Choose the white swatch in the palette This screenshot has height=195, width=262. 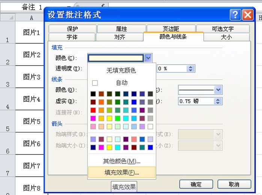(x=150, y=126)
